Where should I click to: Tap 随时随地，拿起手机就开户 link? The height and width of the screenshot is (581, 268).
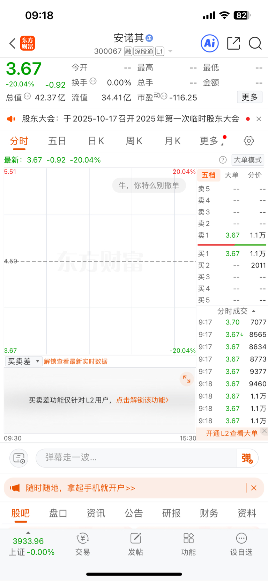tap(81, 488)
